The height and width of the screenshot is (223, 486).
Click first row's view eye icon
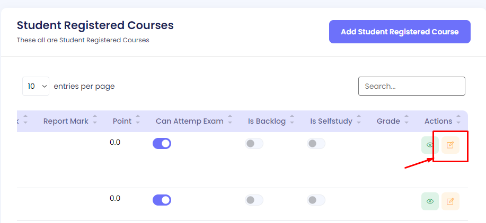[x=430, y=145]
